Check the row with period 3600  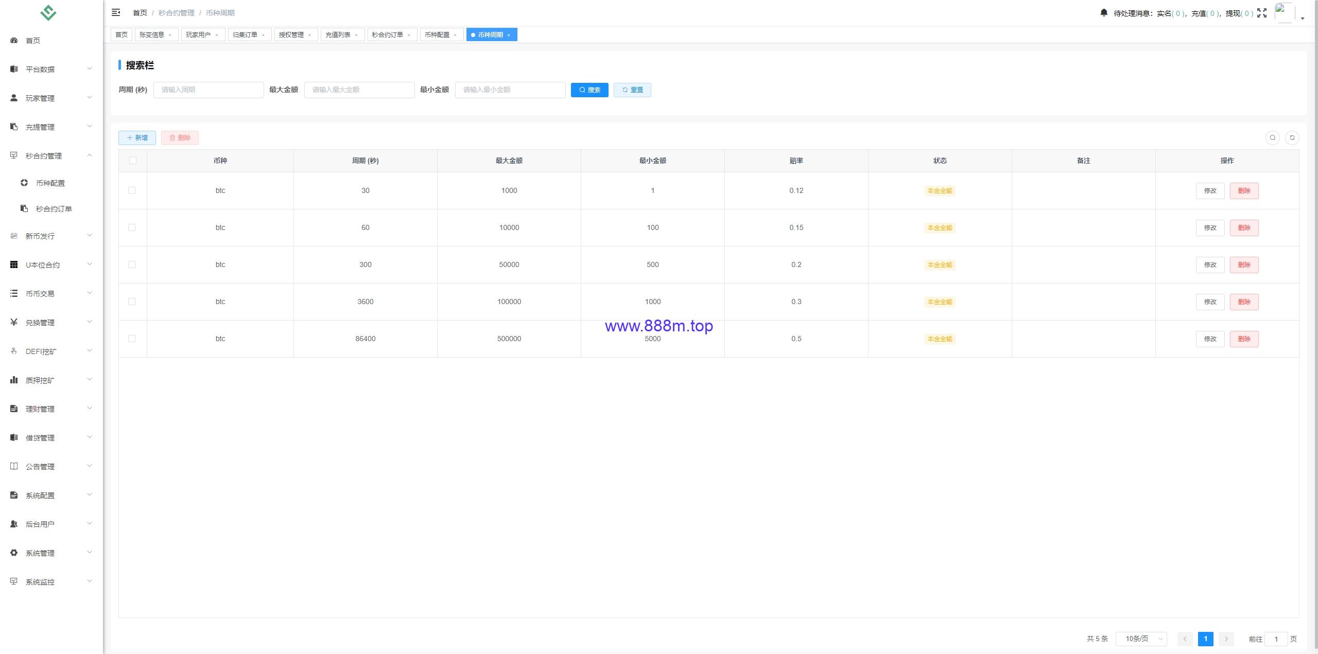[x=132, y=302]
